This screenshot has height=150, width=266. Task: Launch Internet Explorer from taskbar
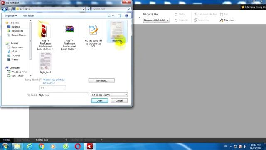(x=30, y=146)
